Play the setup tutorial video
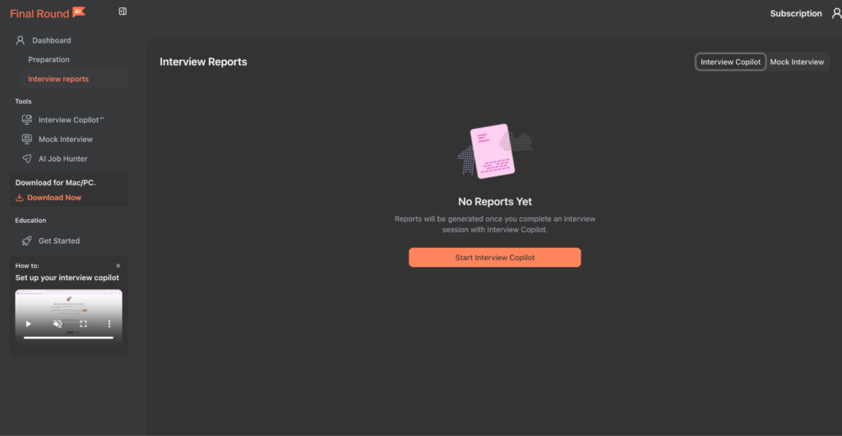The height and width of the screenshot is (436, 842). tap(29, 324)
